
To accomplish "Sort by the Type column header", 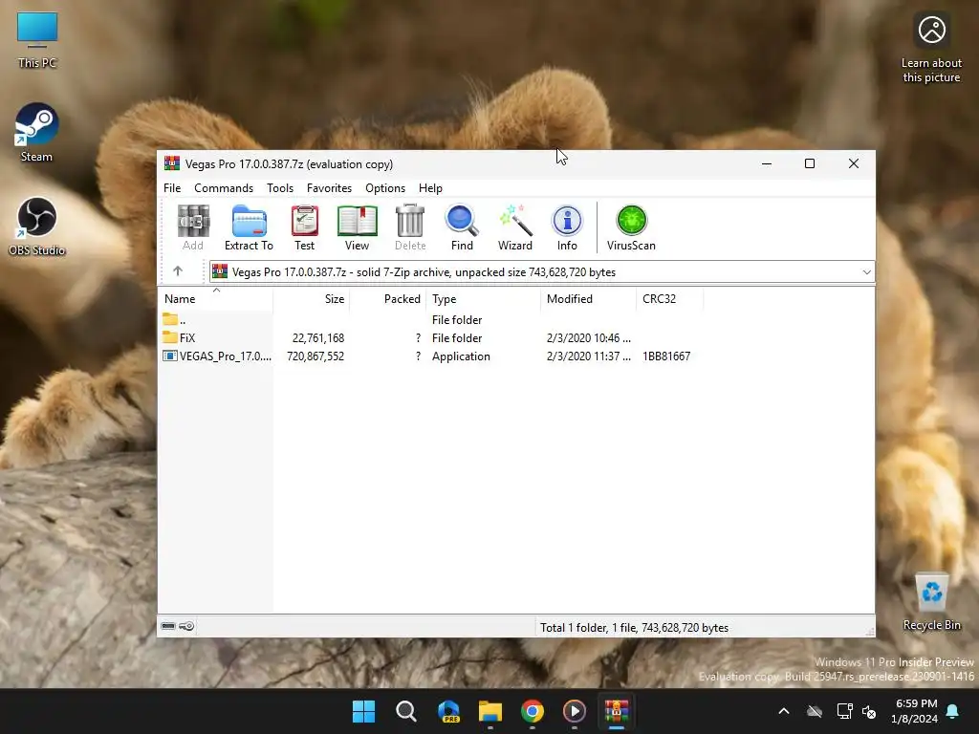I will pos(483,299).
